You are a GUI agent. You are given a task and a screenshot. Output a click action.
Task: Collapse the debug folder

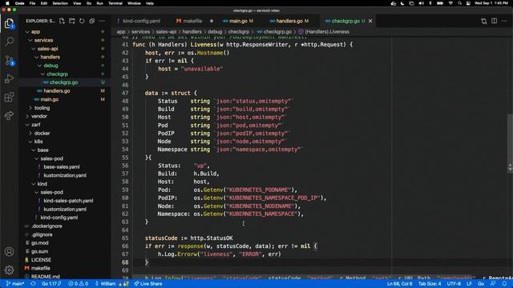50,66
